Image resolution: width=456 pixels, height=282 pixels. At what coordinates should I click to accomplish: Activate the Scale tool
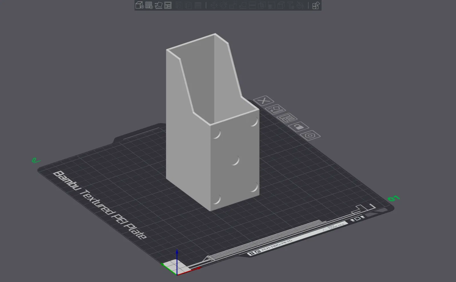pyautogui.click(x=233, y=5)
